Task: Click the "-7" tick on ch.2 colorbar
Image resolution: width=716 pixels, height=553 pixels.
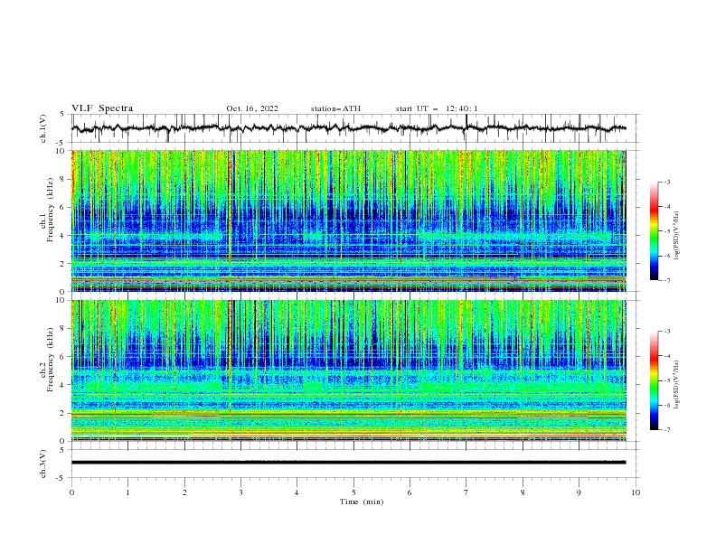Action: [667, 430]
